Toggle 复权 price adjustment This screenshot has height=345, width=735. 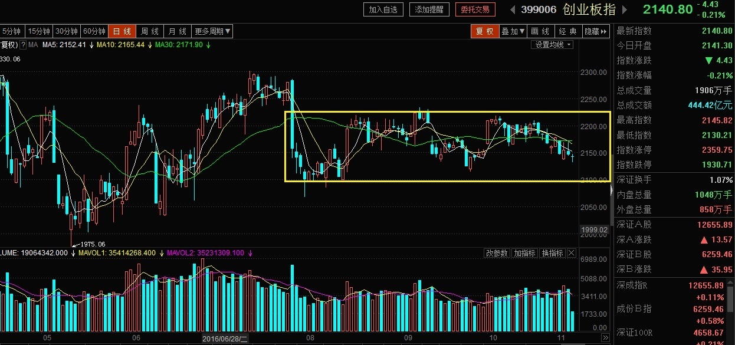tap(484, 31)
